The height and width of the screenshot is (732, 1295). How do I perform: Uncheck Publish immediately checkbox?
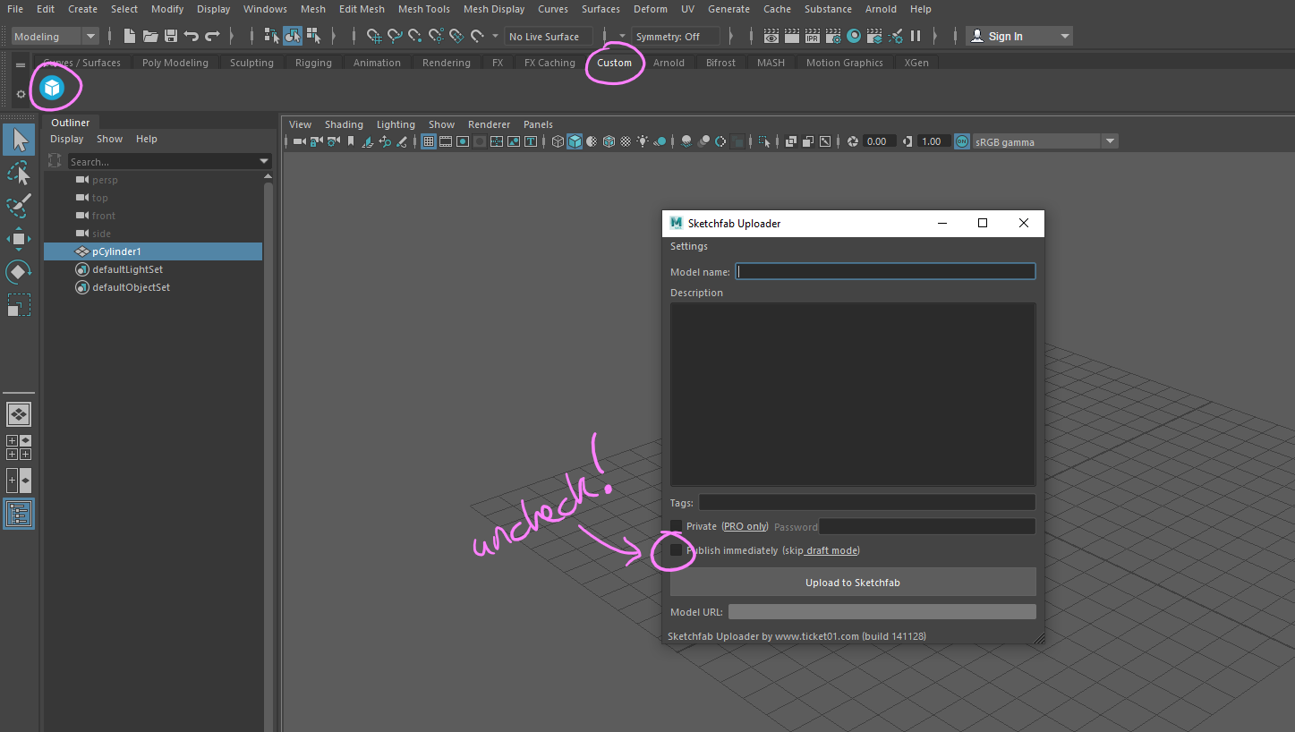[677, 550]
